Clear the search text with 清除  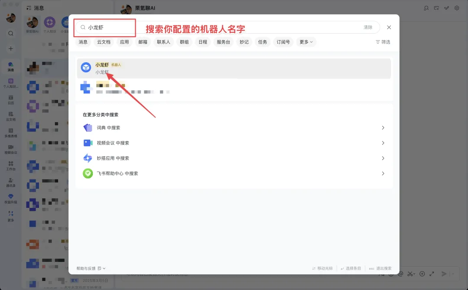coord(368,27)
